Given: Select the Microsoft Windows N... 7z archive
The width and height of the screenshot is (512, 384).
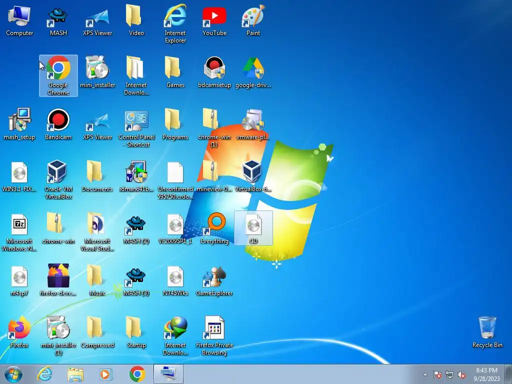Looking at the screenshot, I should click(x=19, y=232).
